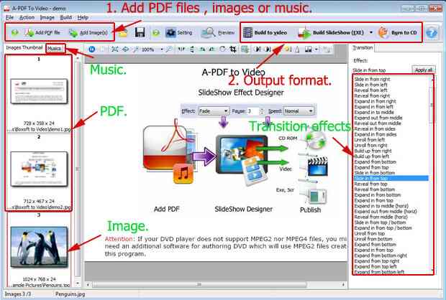Viewport: 446px width, 300px height.
Task: Choose 'Expand in from right' transition
Action: pos(375,101)
